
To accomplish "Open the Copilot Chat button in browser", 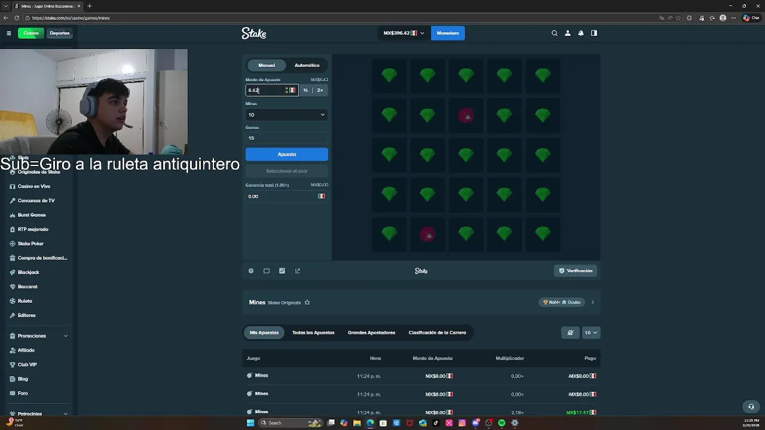I will pos(751,18).
